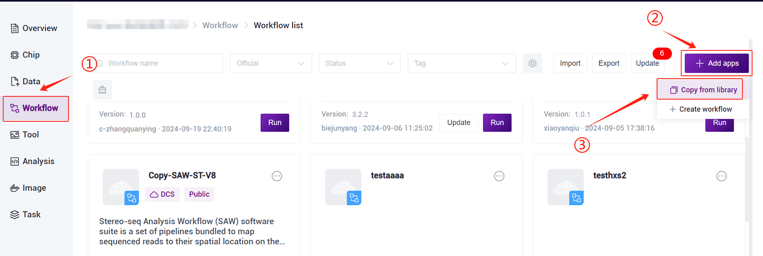
Task: Select Workflow in the sidebar
Action: tap(36, 108)
